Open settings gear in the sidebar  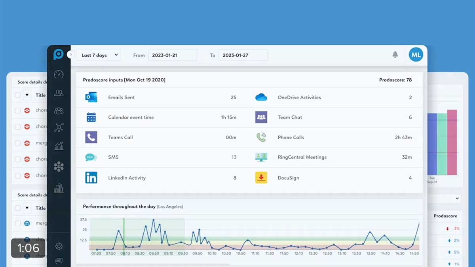point(59,246)
